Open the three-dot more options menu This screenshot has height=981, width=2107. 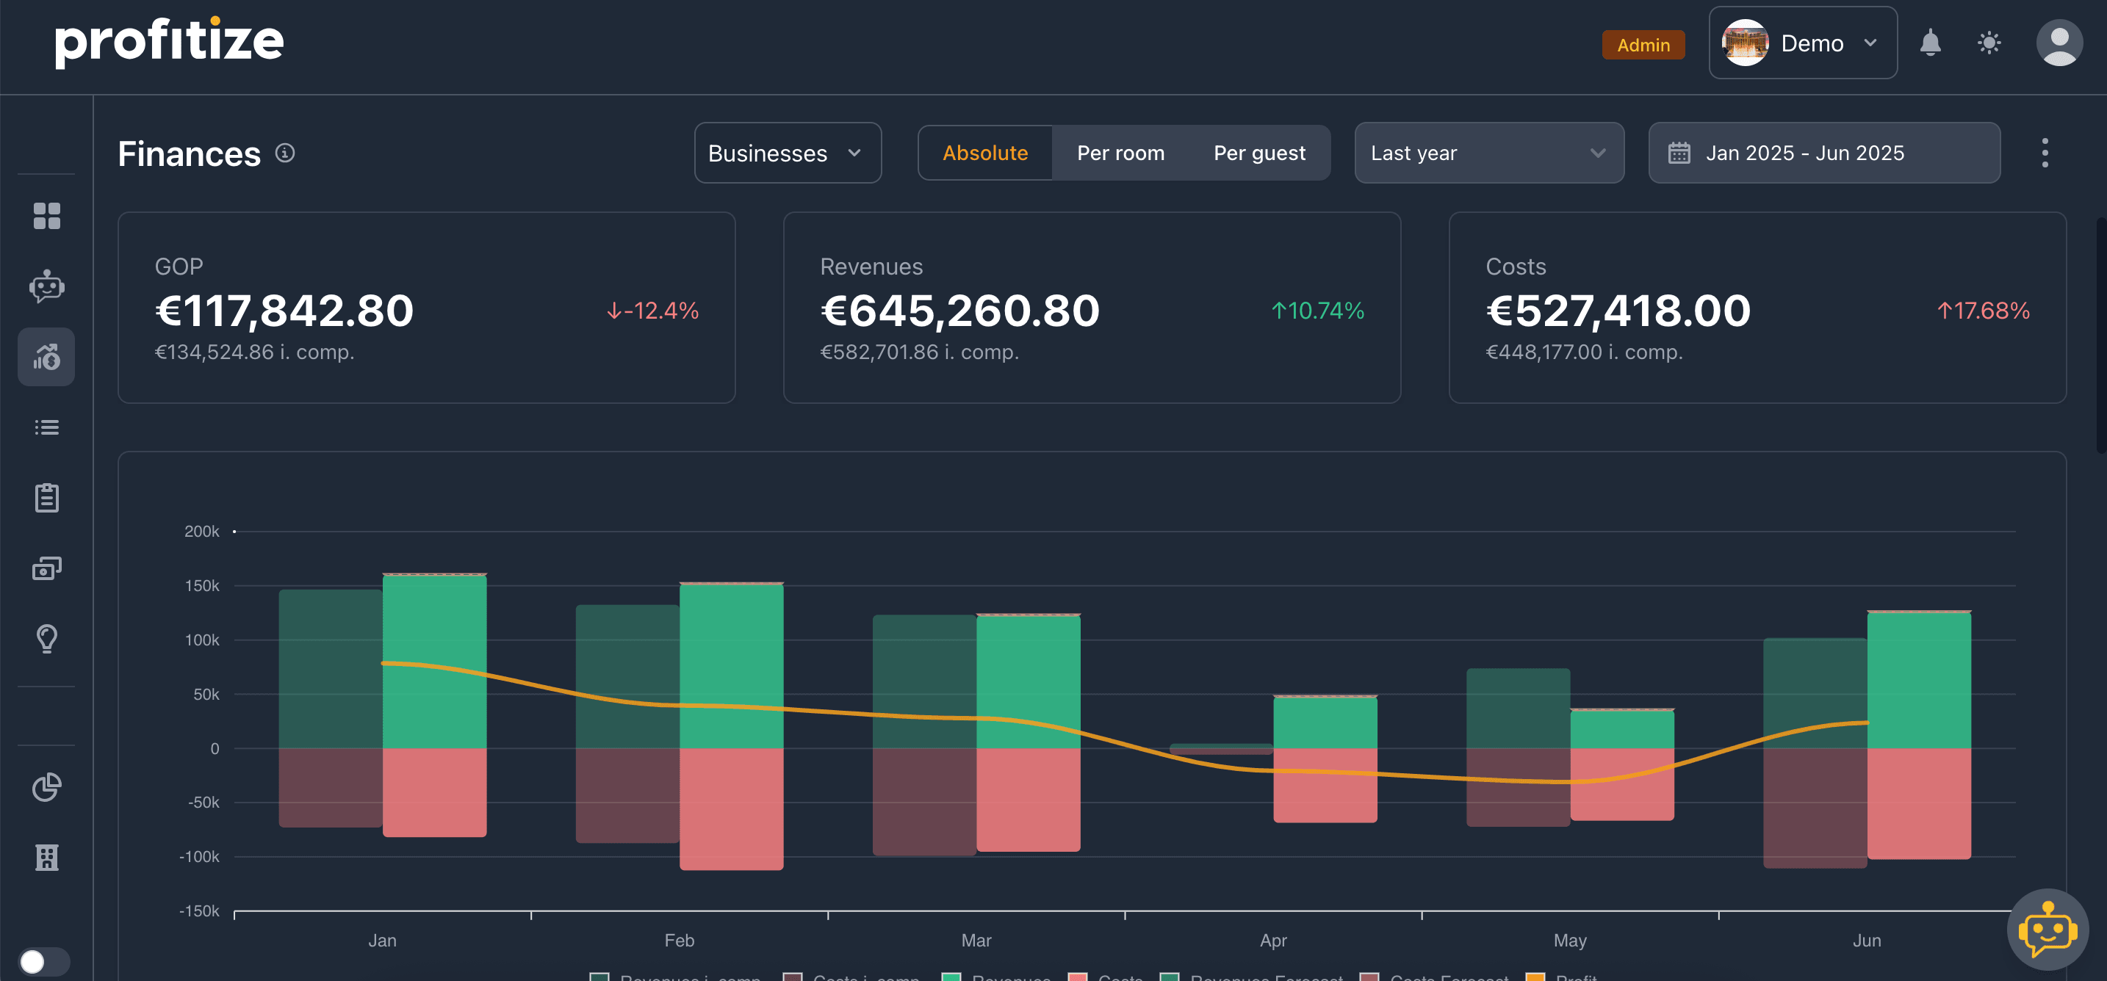(2044, 153)
